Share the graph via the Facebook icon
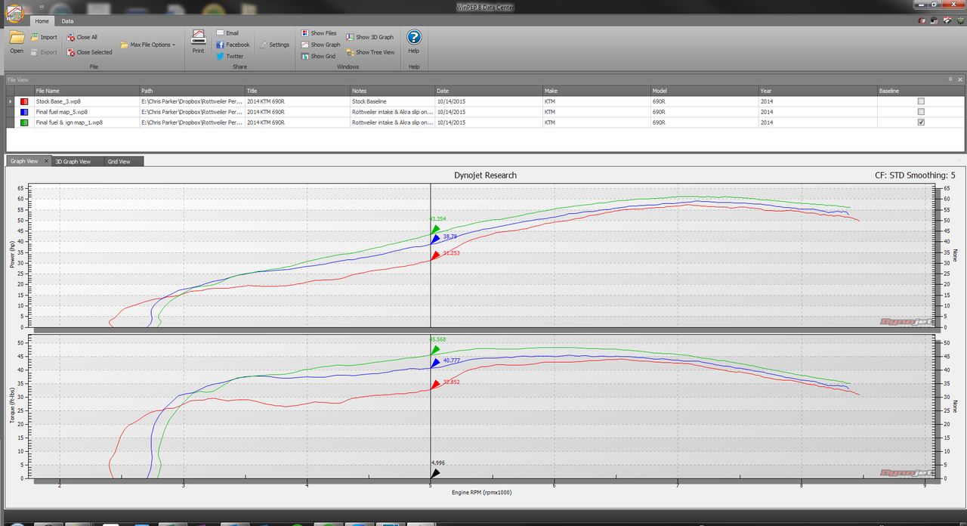Image resolution: width=967 pixels, height=526 pixels. [x=233, y=45]
